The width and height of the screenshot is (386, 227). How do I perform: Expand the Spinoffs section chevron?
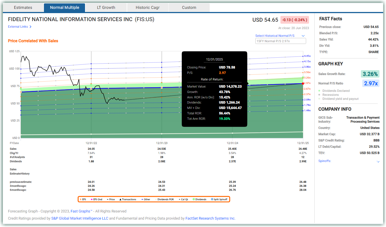click(378, 161)
